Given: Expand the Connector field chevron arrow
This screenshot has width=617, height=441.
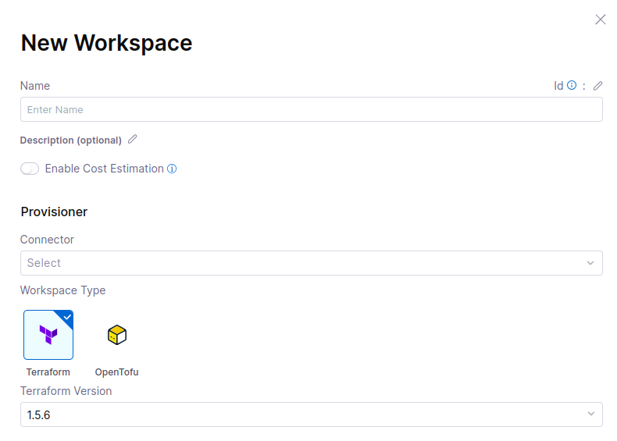Looking at the screenshot, I should (x=590, y=263).
